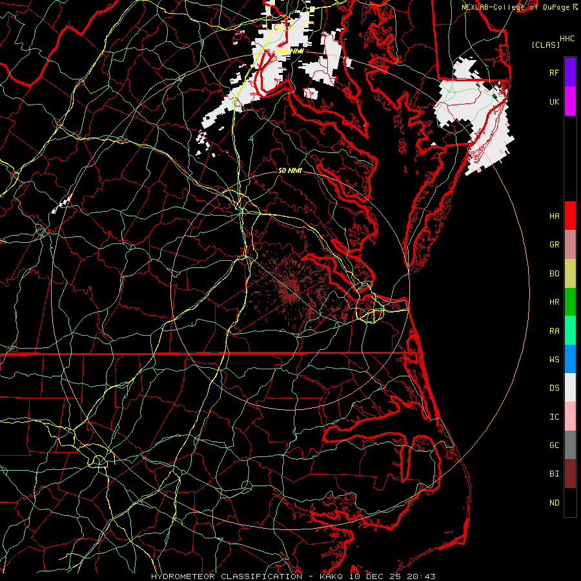Screen dimensions: 581x581
Task: Click the 50 NMI range ring label
Action: point(290,170)
